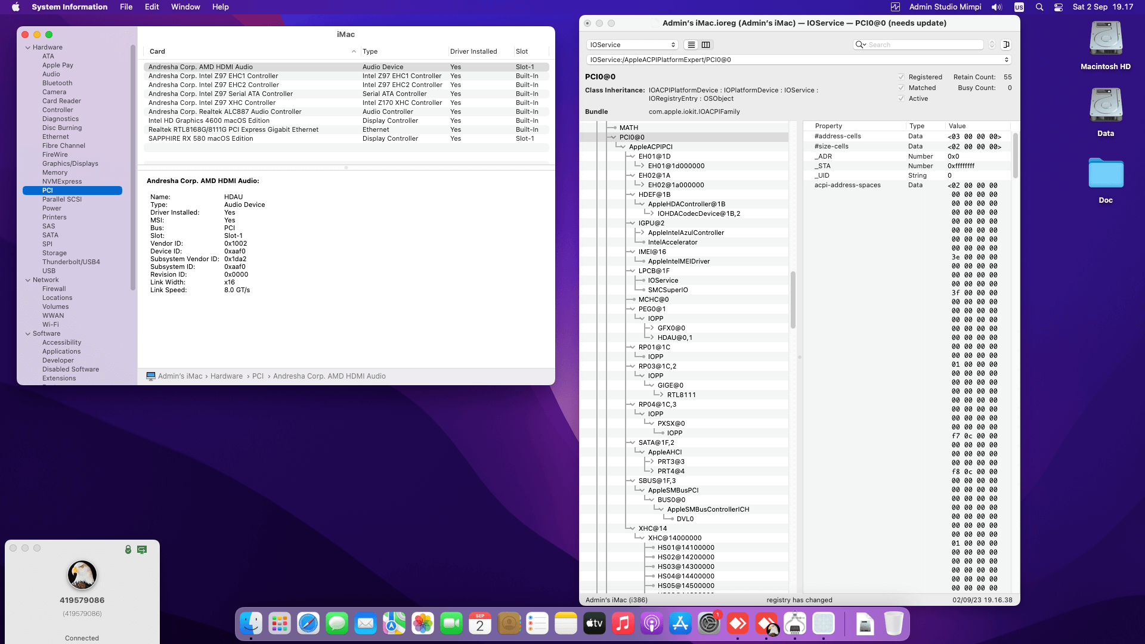1145x644 pixels.
Task: Open Notes from the Dock
Action: tap(566, 624)
